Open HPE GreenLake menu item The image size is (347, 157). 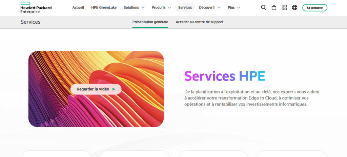click(x=104, y=7)
